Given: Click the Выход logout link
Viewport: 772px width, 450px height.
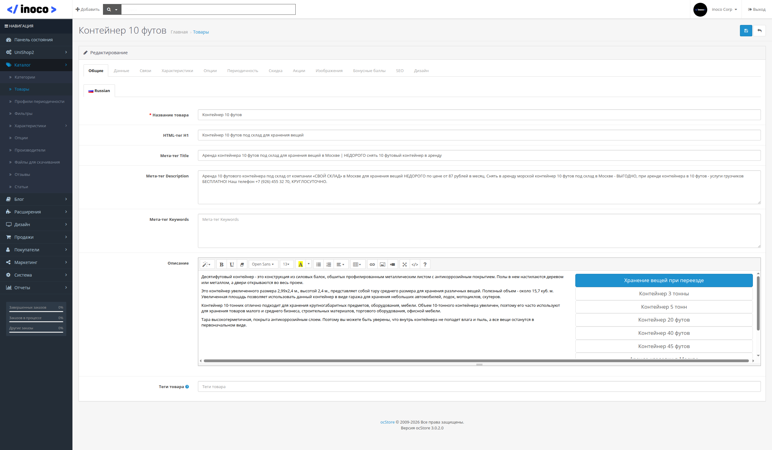Looking at the screenshot, I should pyautogui.click(x=757, y=10).
